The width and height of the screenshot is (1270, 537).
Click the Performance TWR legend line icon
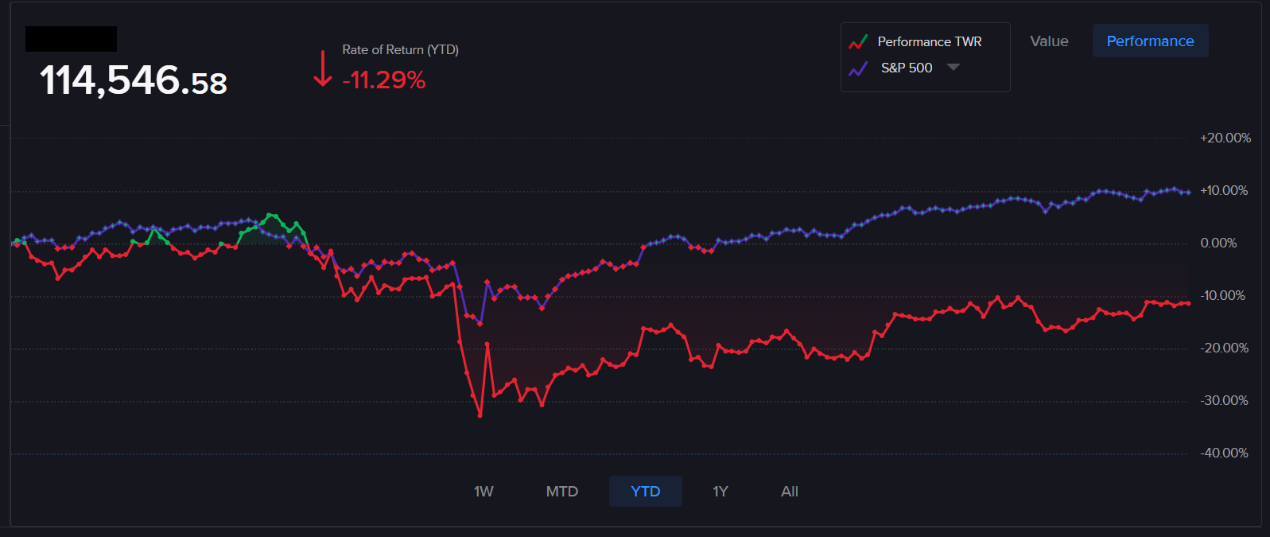858,42
